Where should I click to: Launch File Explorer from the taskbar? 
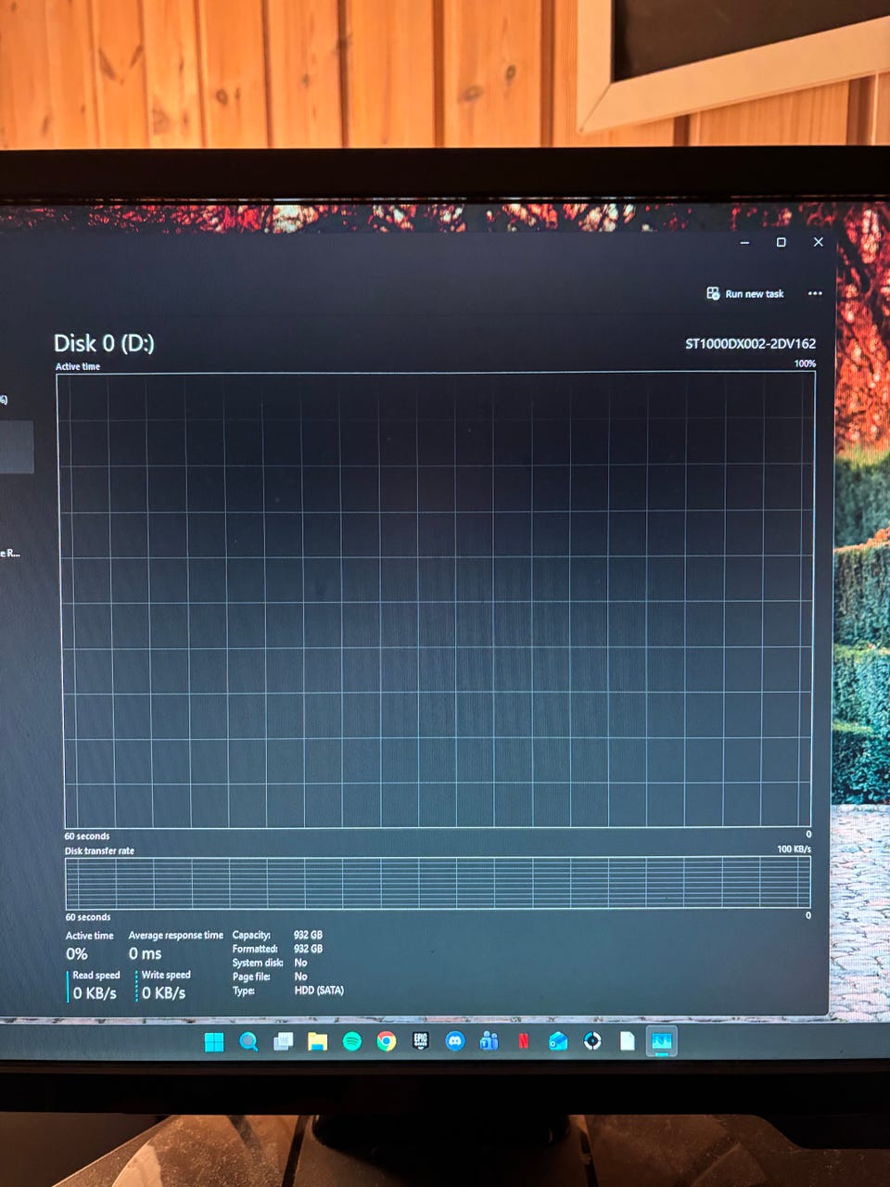click(x=318, y=1041)
